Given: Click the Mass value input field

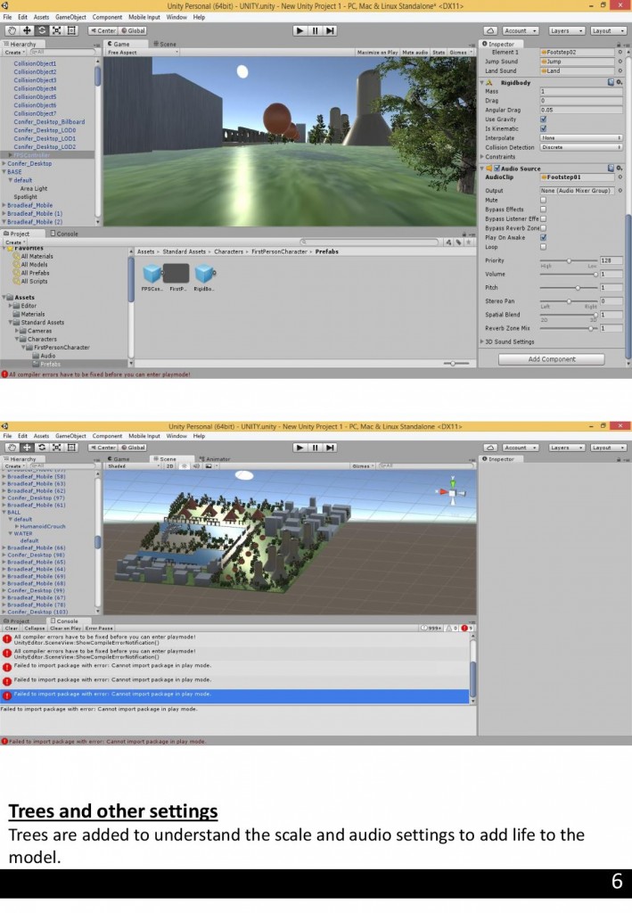Looking at the screenshot, I should 580,92.
